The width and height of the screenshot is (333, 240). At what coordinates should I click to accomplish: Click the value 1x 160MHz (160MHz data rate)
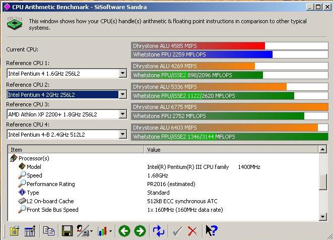pyautogui.click(x=185, y=210)
